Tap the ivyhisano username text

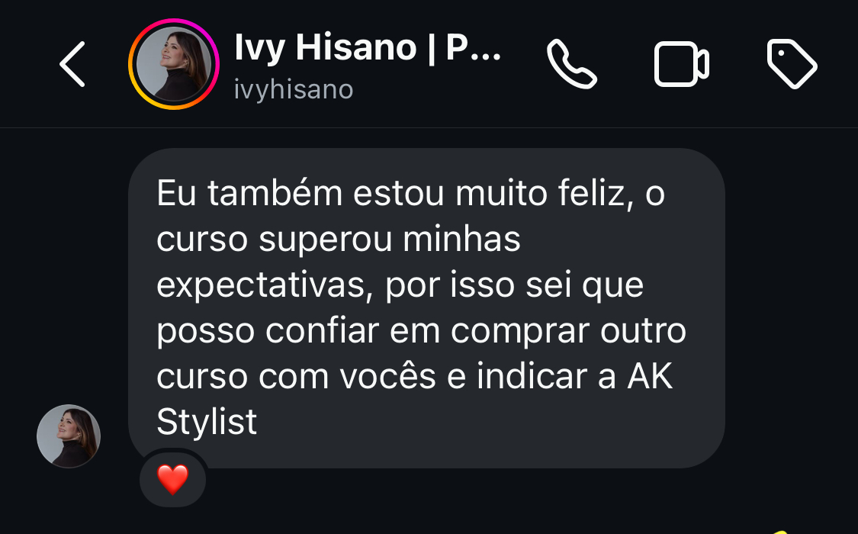[294, 89]
